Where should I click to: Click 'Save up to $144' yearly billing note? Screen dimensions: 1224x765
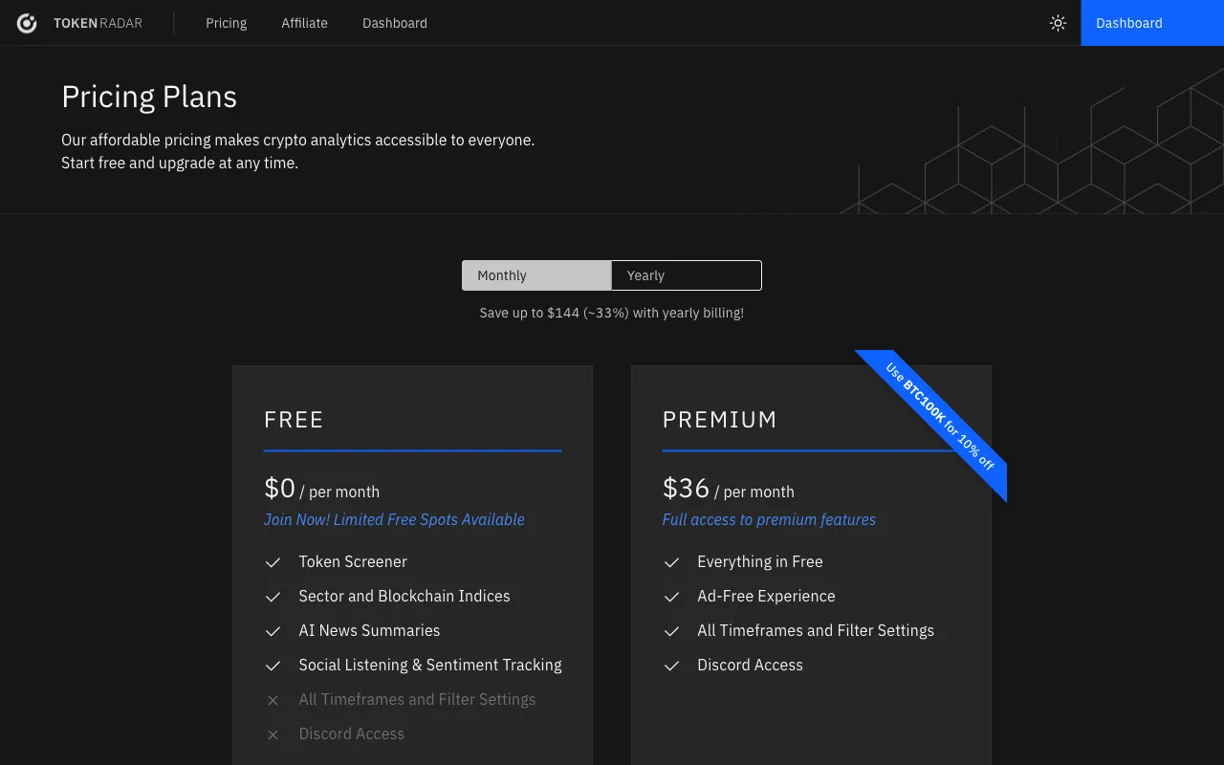[x=612, y=313]
